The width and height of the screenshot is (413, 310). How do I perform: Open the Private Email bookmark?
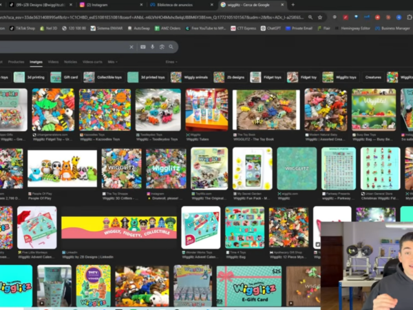[x=299, y=28]
